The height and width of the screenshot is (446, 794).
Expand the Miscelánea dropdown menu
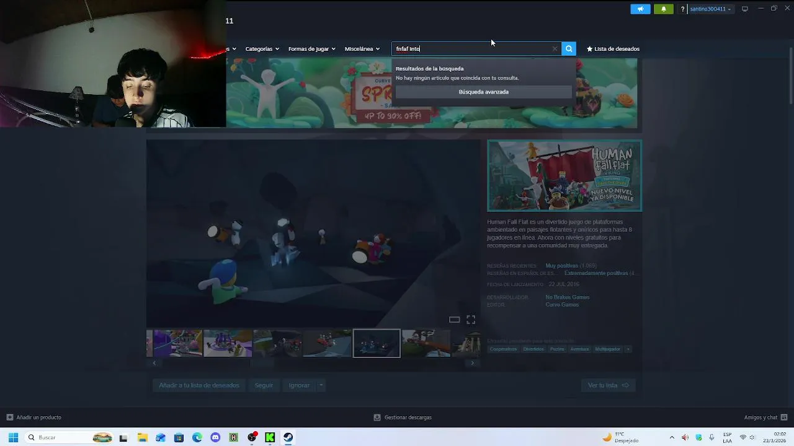pyautogui.click(x=362, y=49)
